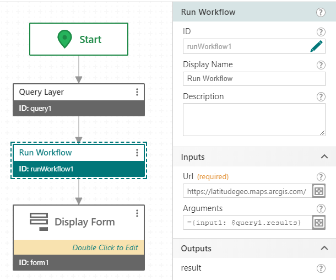Click inside the Description text area
The image size is (336, 280).
tap(253, 119)
